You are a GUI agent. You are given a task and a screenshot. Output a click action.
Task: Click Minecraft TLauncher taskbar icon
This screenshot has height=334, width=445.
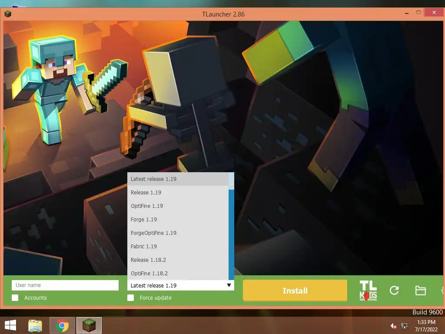[89, 325]
